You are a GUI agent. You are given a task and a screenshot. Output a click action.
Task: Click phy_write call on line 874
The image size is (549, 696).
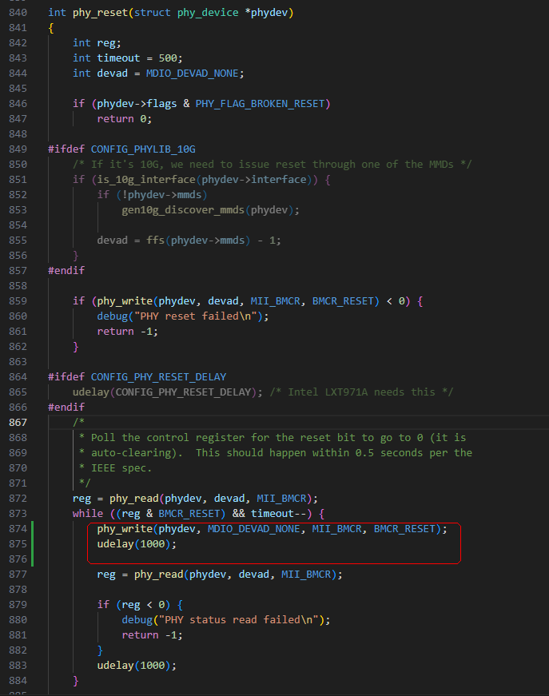tap(125, 529)
